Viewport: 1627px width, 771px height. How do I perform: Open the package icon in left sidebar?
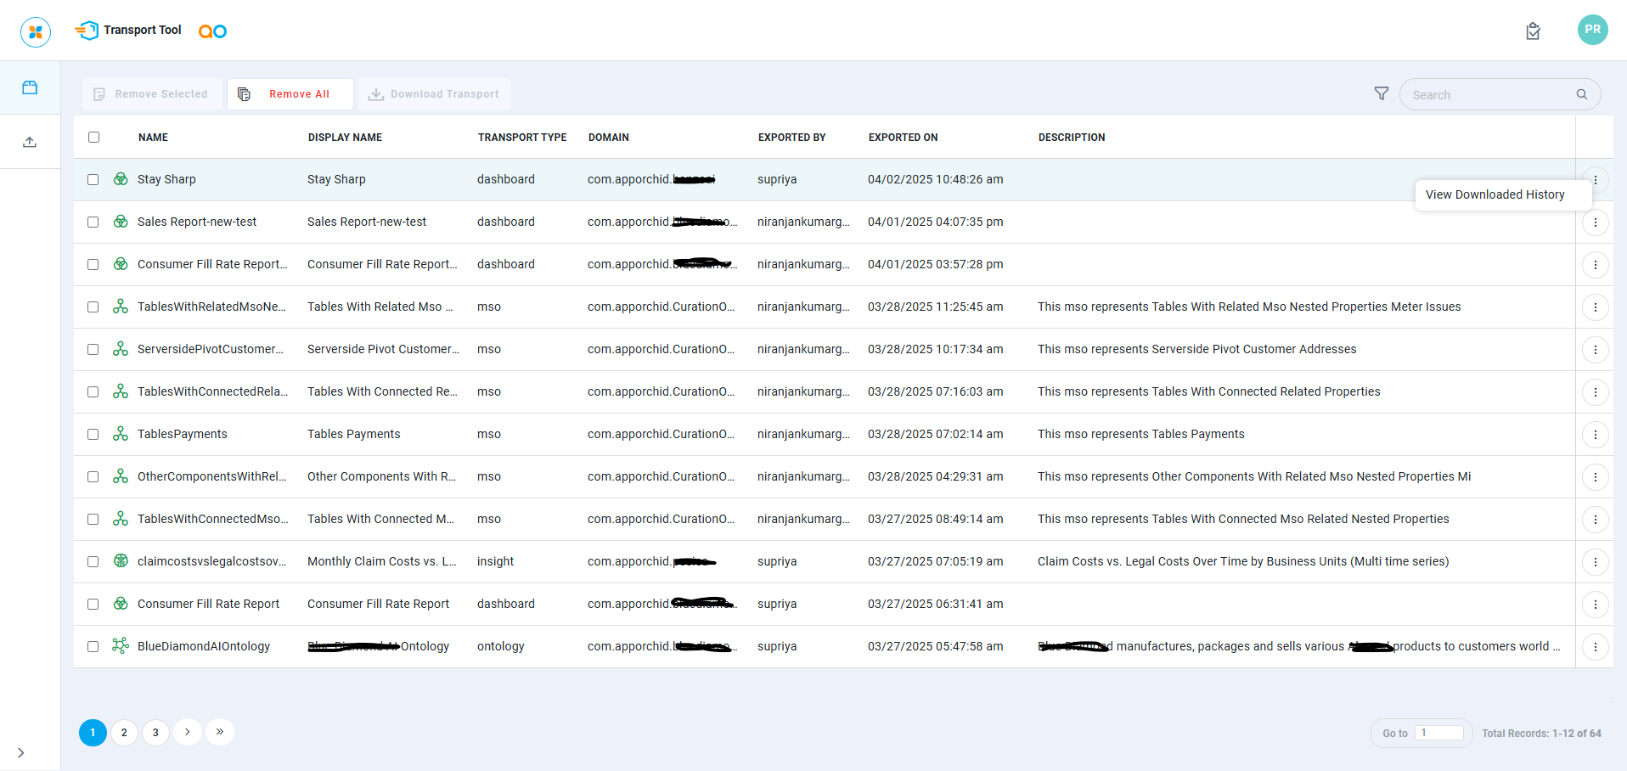30,87
